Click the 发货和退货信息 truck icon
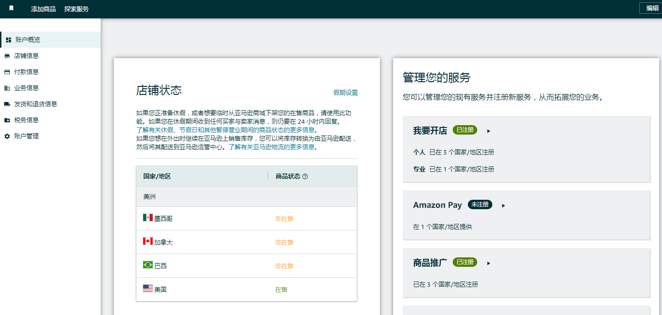 [x=7, y=104]
